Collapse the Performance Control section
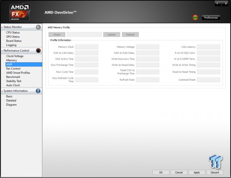 point(2,50)
